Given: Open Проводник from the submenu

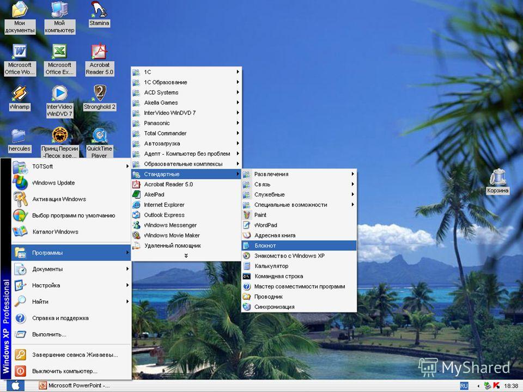Looking at the screenshot, I should click(299, 297).
